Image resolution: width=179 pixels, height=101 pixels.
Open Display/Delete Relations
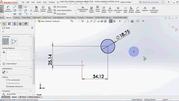pyautogui.click(x=83, y=9)
